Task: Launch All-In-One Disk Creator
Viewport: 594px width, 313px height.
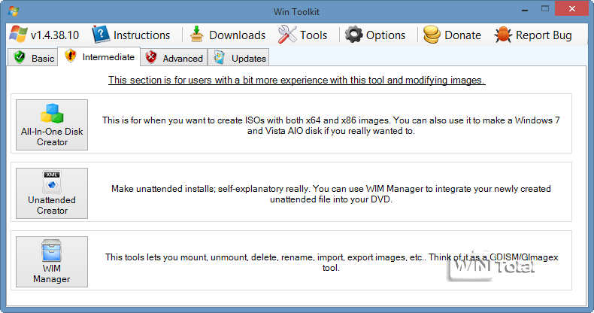Action: [x=52, y=125]
